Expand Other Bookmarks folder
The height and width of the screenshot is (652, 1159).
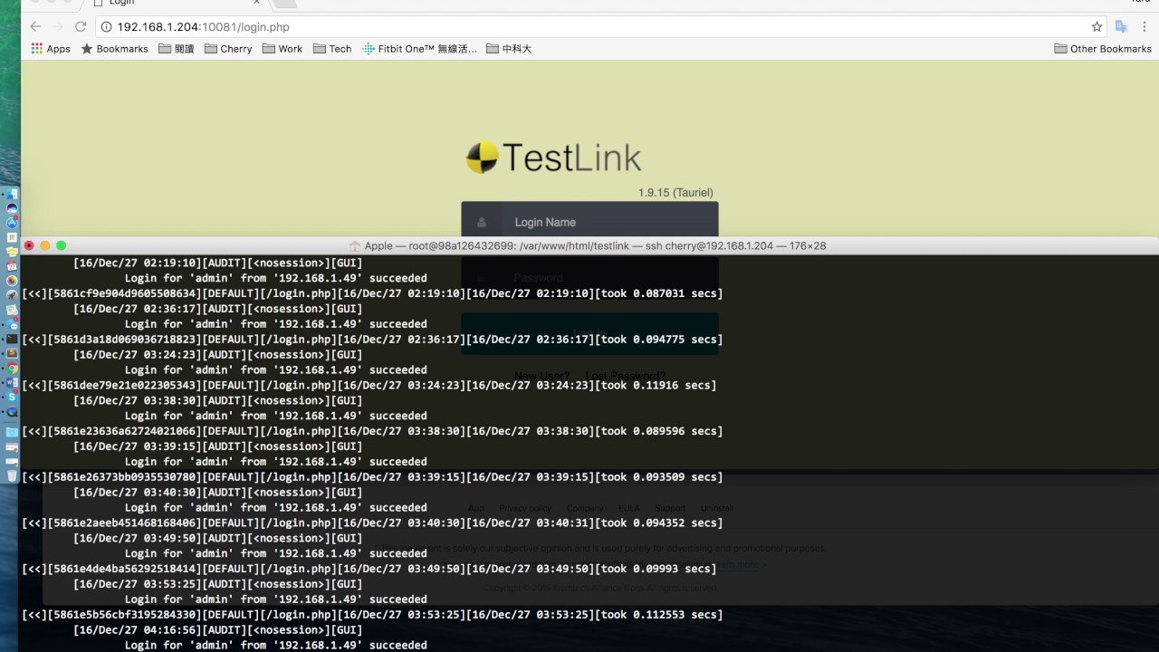tap(1103, 49)
